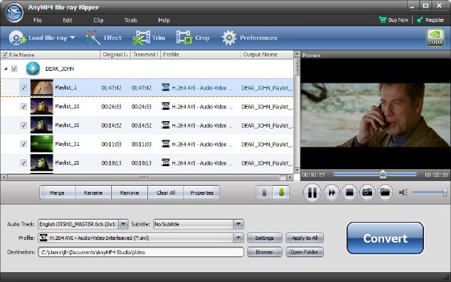Uncheck Playlist_33 checkbox

pos(23,107)
